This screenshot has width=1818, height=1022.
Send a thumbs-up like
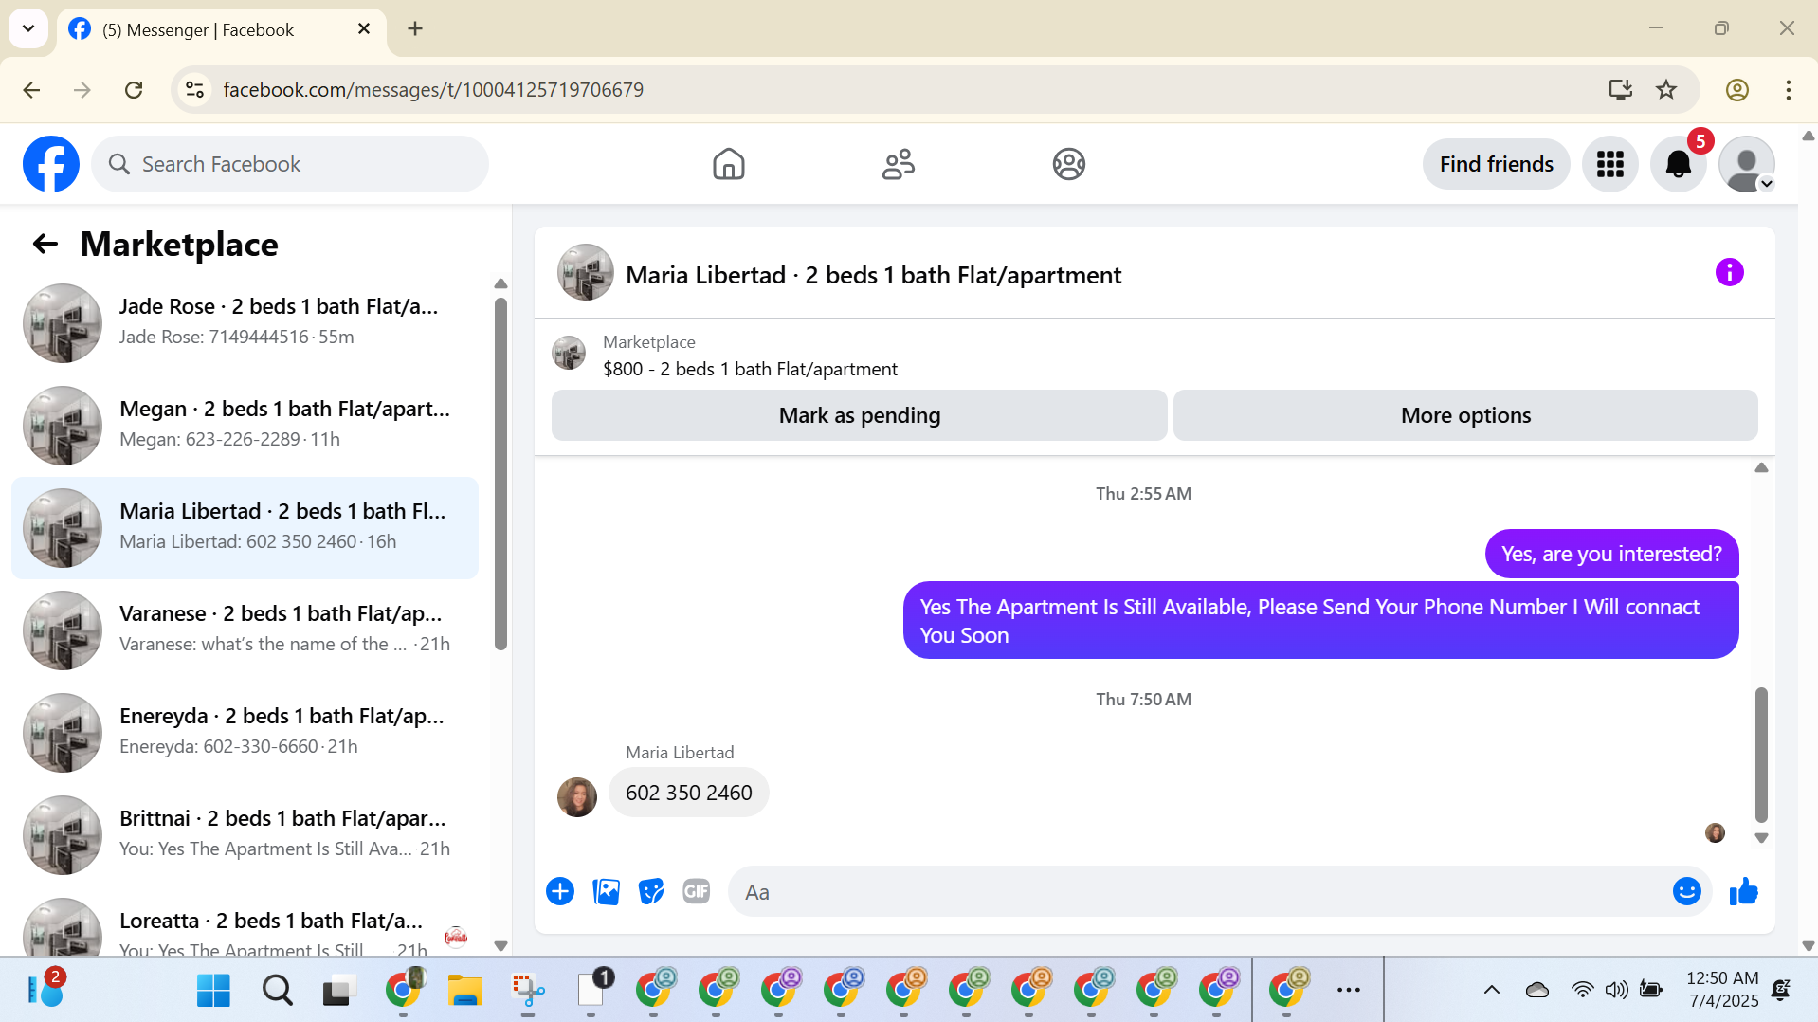point(1743,891)
